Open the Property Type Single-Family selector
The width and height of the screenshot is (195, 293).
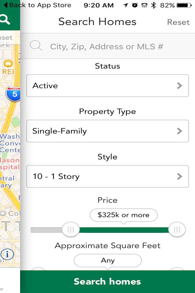click(x=108, y=131)
